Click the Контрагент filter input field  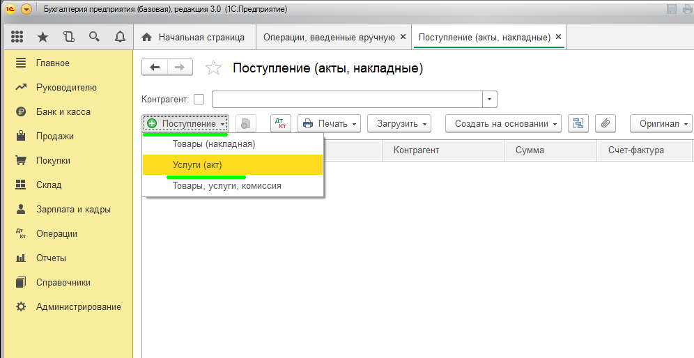click(x=347, y=99)
